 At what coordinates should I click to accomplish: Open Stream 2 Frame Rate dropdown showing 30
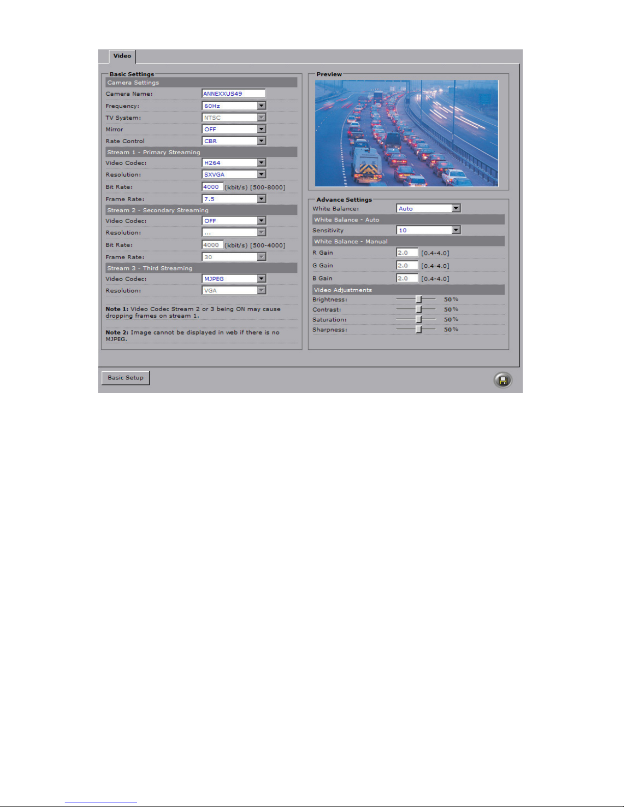tap(234, 257)
